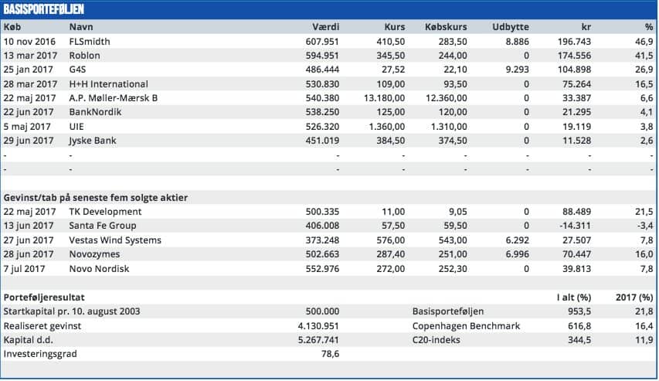The height and width of the screenshot is (381, 659).
Task: Click the Navn column header
Action: (81, 27)
